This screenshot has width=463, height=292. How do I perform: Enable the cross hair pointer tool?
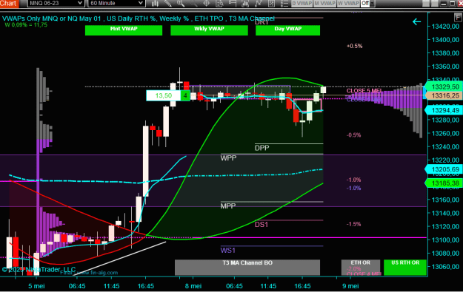click(207, 4)
